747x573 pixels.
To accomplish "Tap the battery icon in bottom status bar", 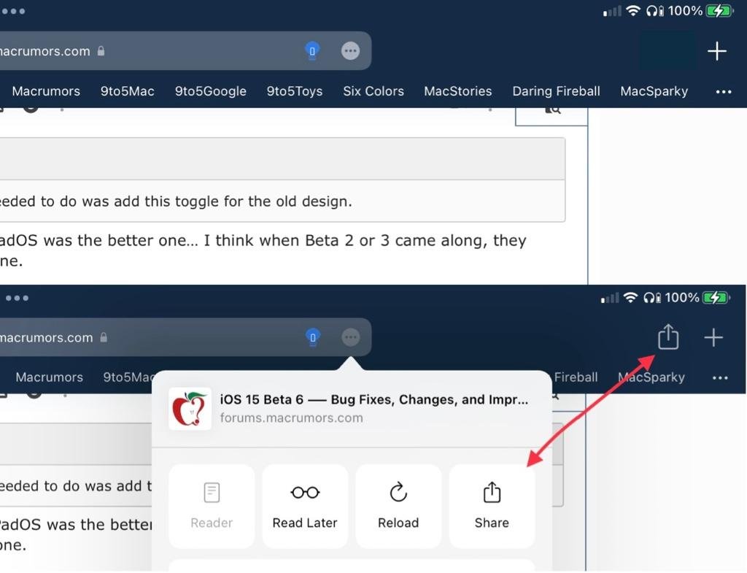I will (716, 298).
